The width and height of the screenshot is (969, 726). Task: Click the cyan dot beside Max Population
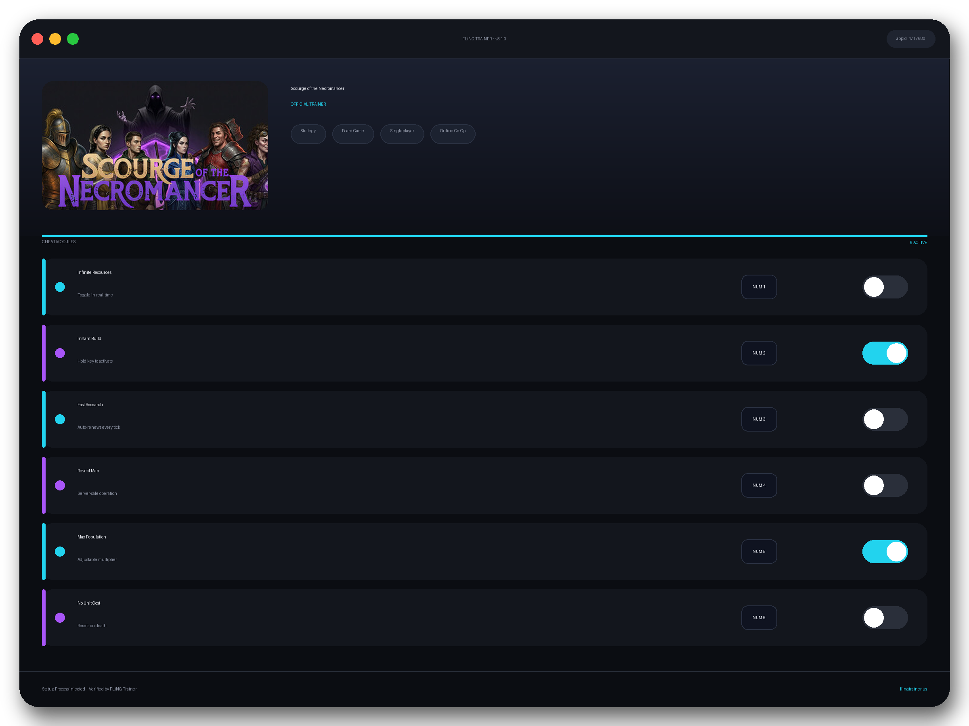click(60, 551)
